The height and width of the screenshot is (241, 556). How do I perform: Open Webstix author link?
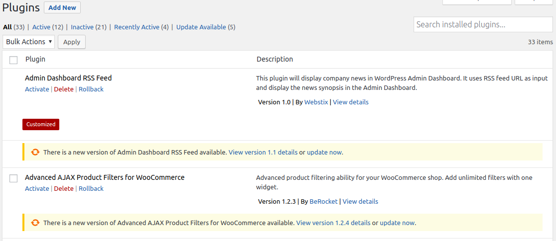pyautogui.click(x=316, y=102)
